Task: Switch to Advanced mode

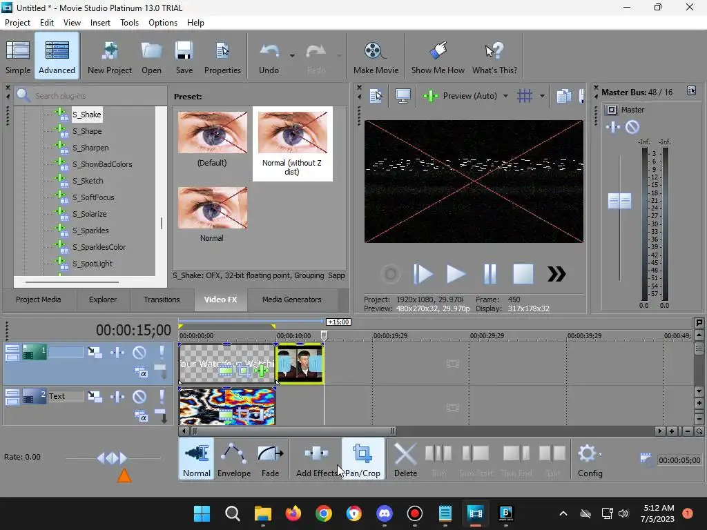Action: click(x=57, y=57)
